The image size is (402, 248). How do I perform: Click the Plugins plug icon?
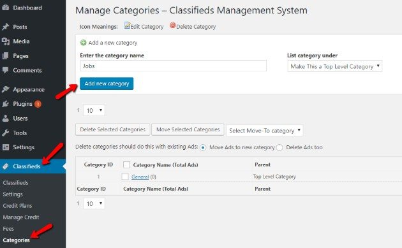(x=5, y=104)
